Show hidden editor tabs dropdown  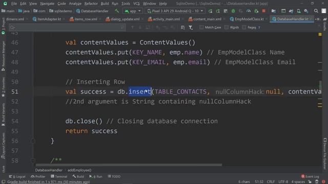point(317,19)
